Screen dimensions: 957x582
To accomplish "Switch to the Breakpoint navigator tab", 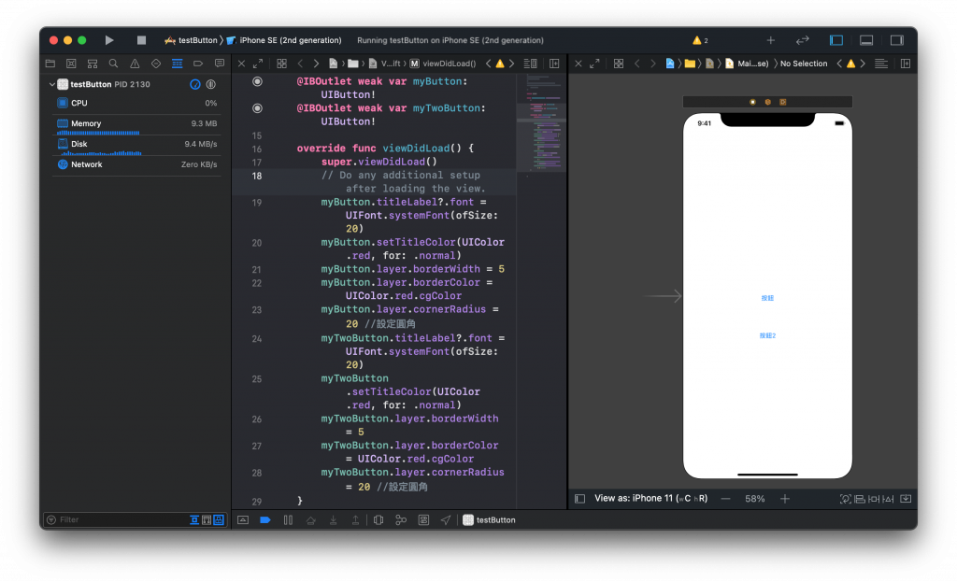I will click(x=198, y=64).
